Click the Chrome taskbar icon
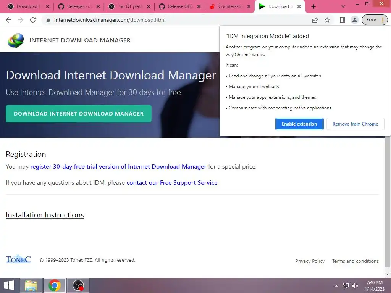 click(55, 285)
